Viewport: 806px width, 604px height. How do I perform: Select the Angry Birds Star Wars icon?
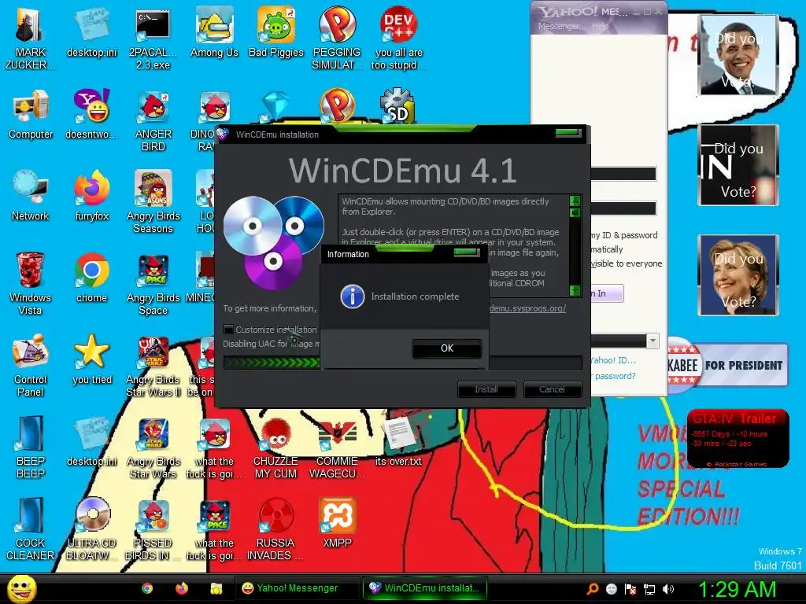153,447
